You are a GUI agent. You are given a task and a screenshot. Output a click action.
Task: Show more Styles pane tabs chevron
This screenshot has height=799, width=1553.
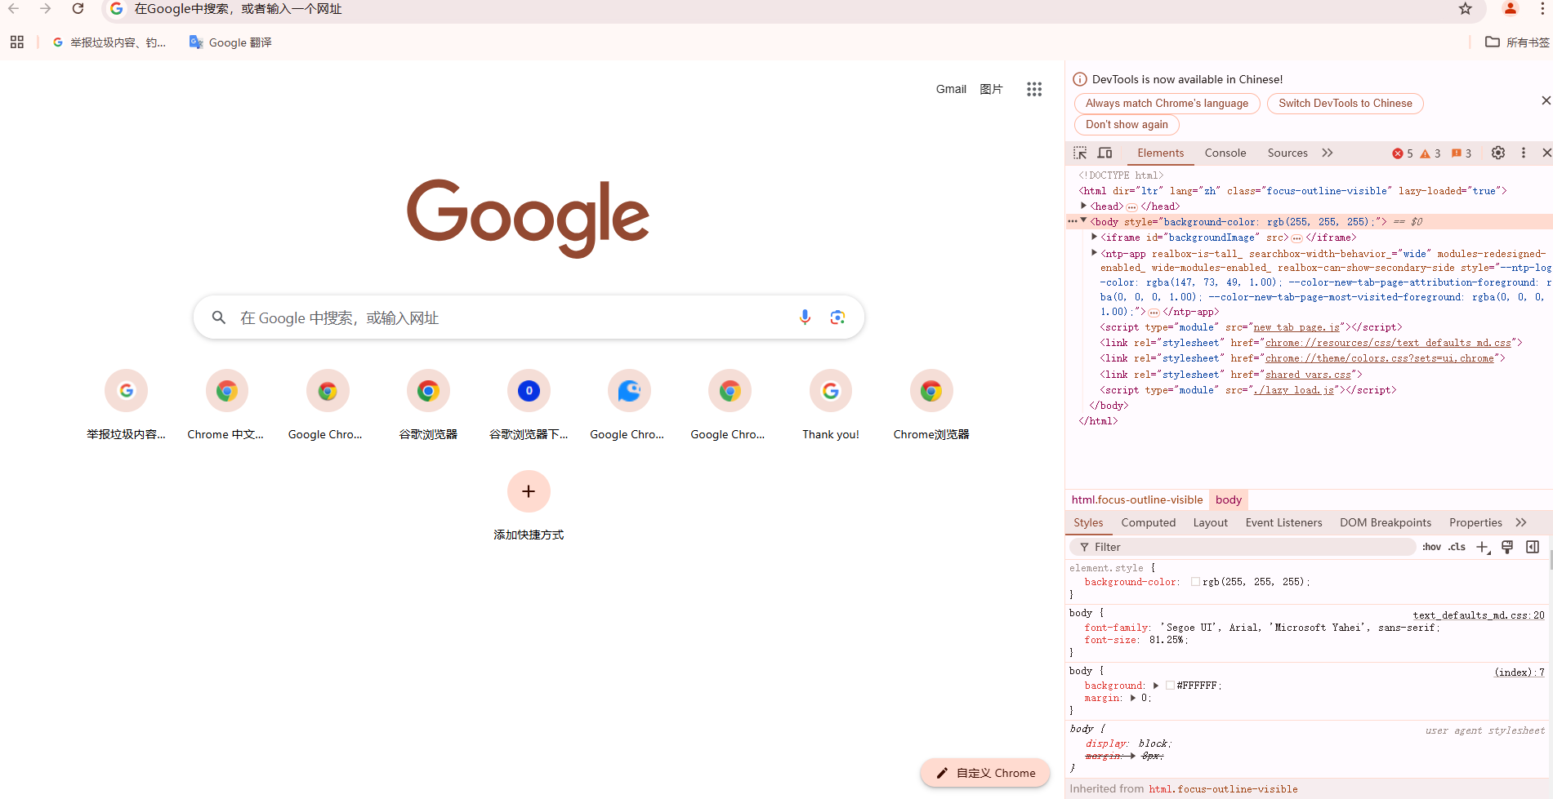pyautogui.click(x=1521, y=522)
